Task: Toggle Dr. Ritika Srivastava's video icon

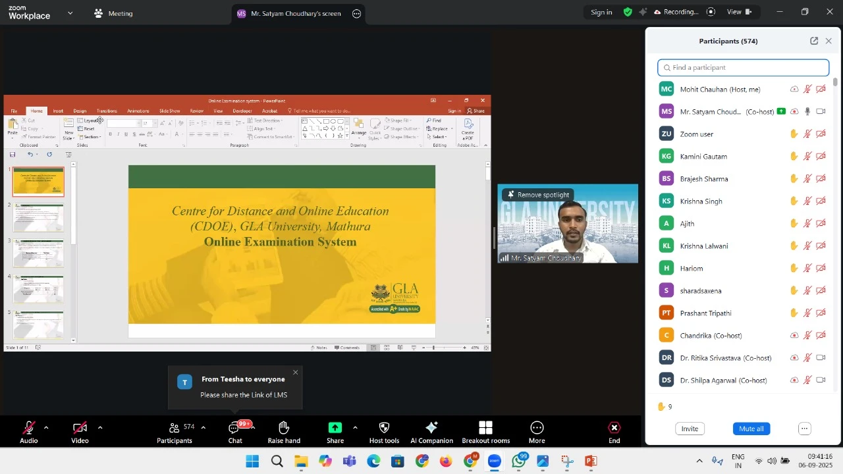Action: [x=821, y=358]
